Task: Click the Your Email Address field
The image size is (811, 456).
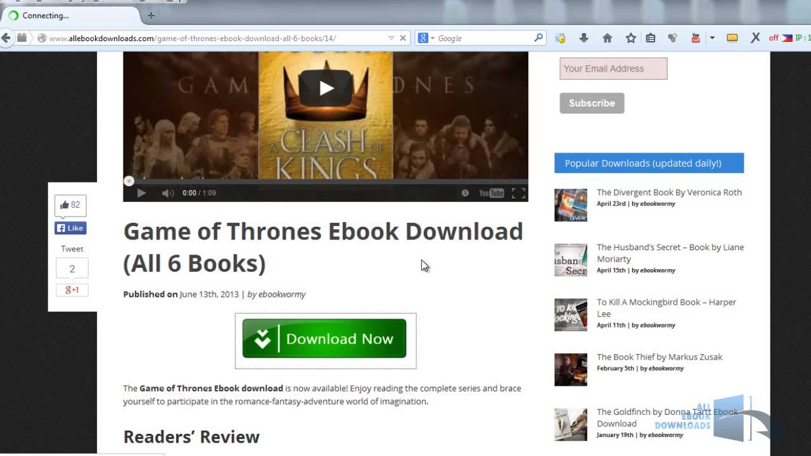Action: click(x=613, y=68)
